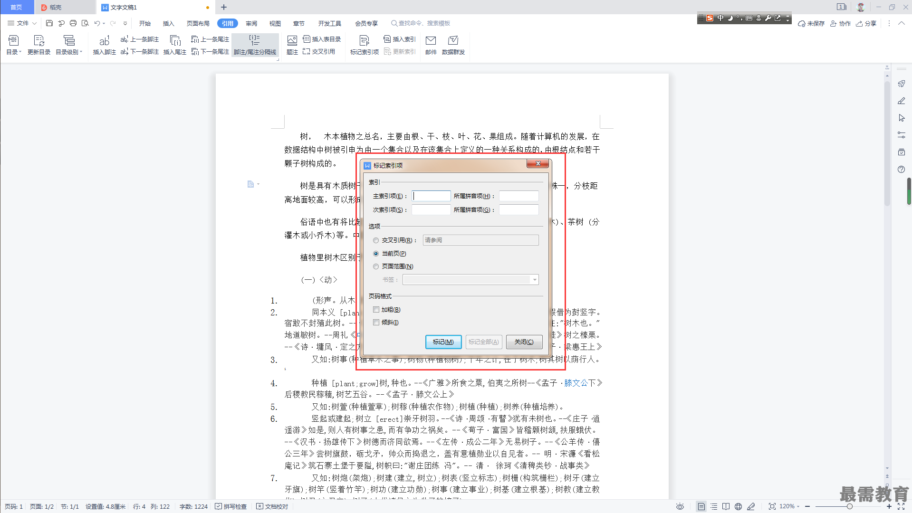Image resolution: width=912 pixels, height=513 pixels.
Task: Enable the 加粗(B) checkbox
Action: (376, 310)
